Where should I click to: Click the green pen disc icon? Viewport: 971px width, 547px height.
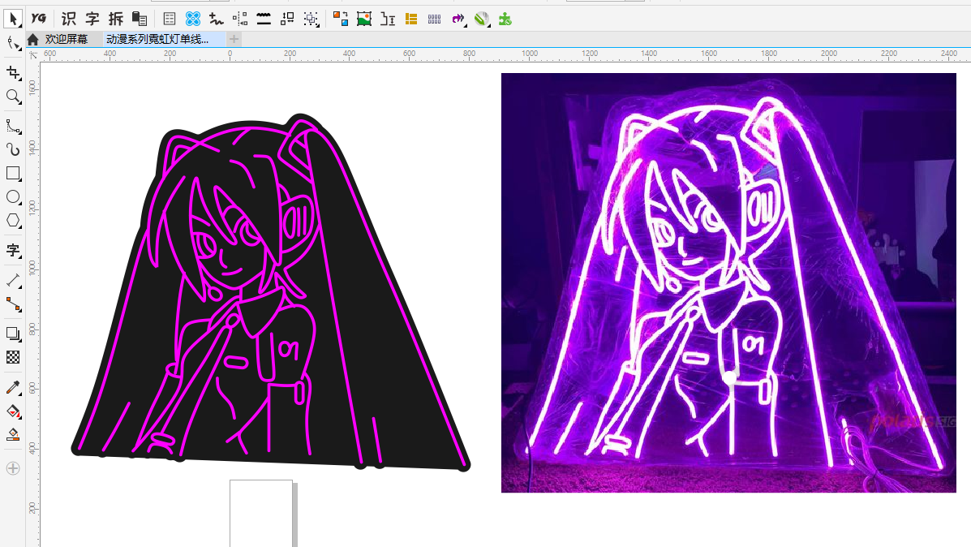click(482, 19)
